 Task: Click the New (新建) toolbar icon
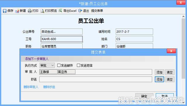tap(17, 11)
